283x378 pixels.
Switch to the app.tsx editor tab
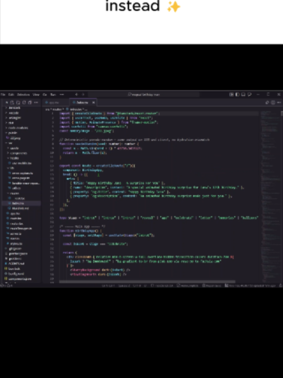click(56, 103)
